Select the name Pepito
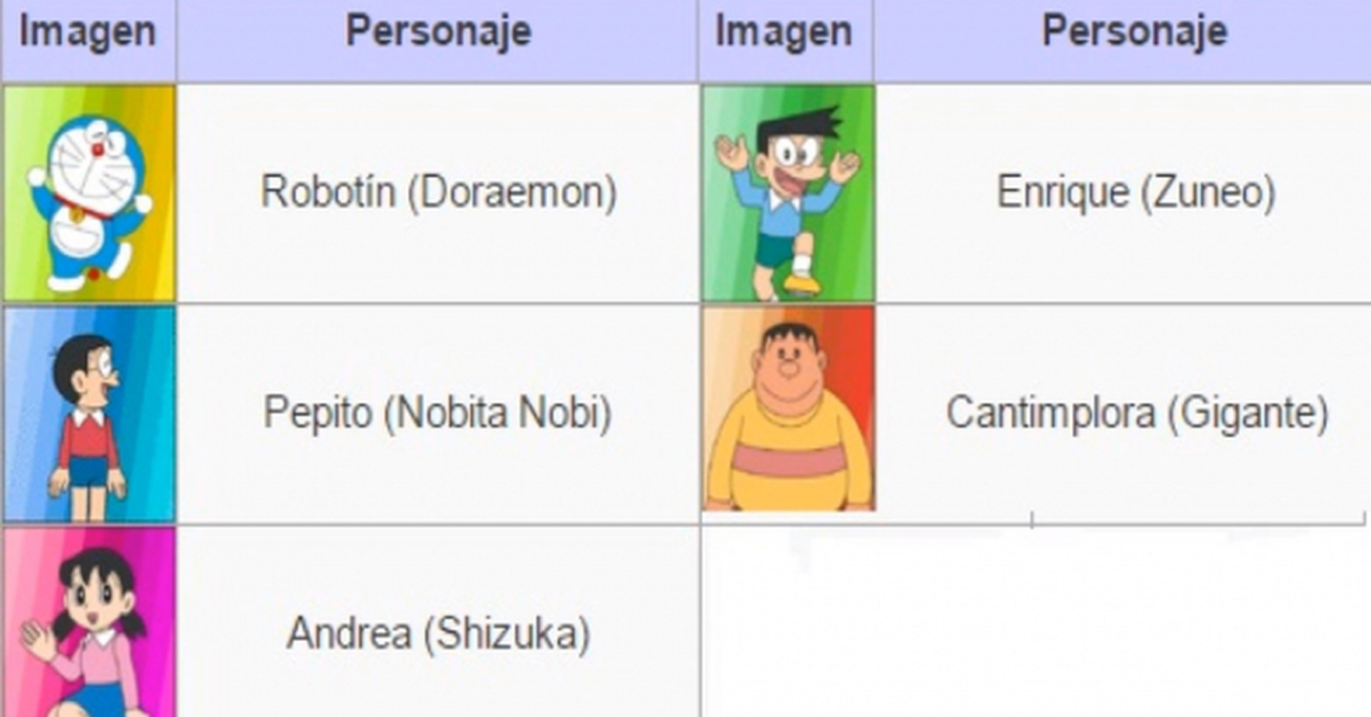1371x717 pixels. click(317, 413)
